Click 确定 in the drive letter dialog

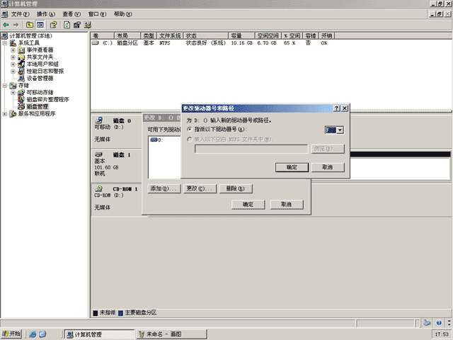click(292, 167)
